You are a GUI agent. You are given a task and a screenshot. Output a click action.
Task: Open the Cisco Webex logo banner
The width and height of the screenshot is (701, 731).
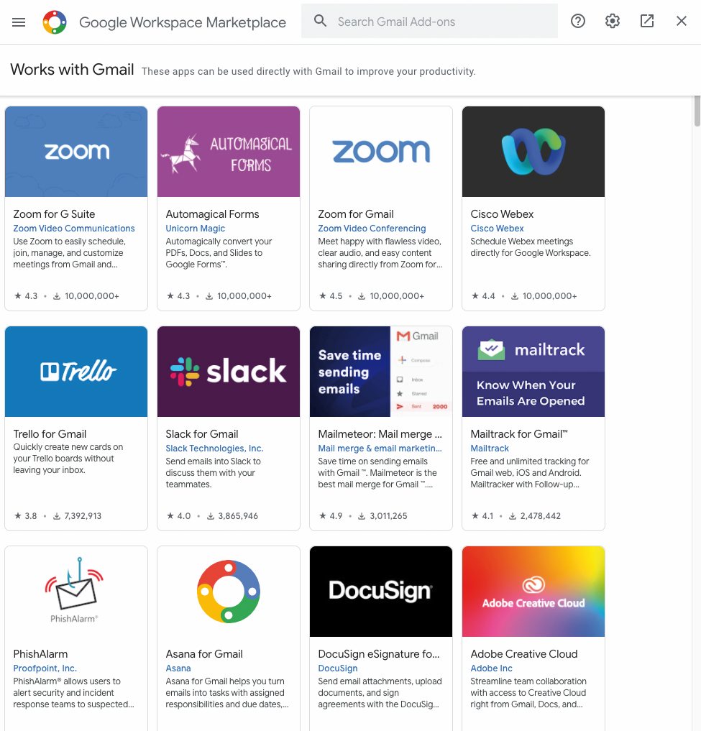pyautogui.click(x=533, y=152)
